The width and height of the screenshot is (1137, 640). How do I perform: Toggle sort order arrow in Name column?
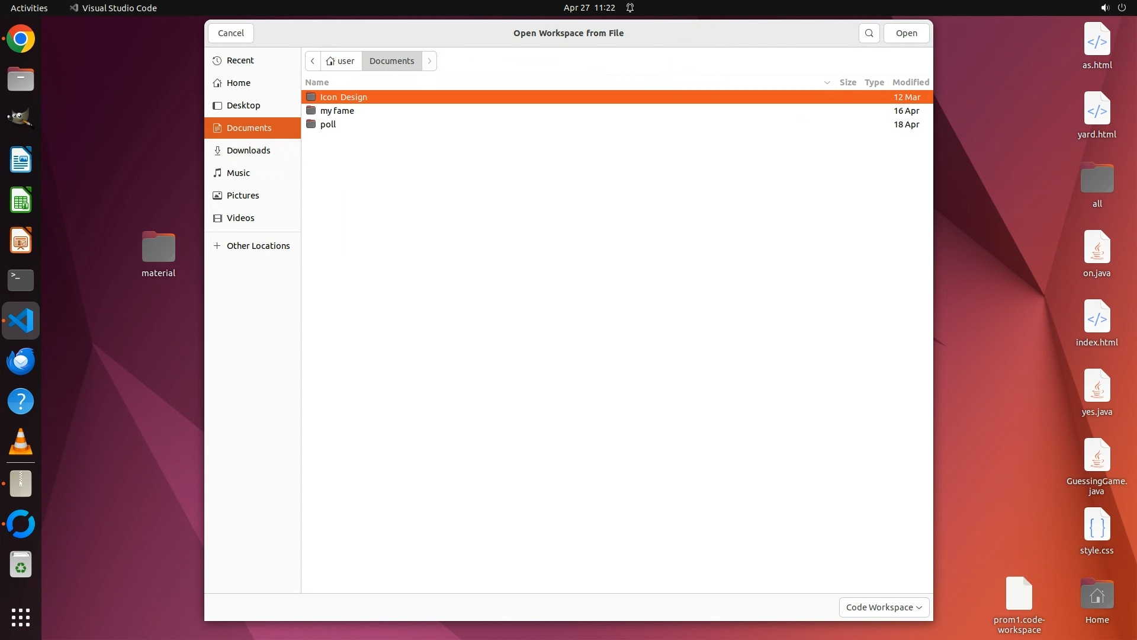827,82
